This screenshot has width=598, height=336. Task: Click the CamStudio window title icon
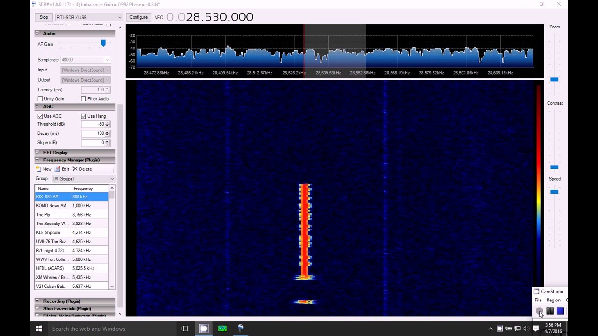tap(536, 291)
